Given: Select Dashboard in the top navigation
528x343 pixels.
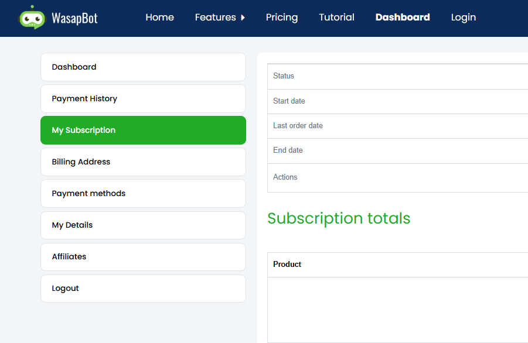Looking at the screenshot, I should click(402, 18).
